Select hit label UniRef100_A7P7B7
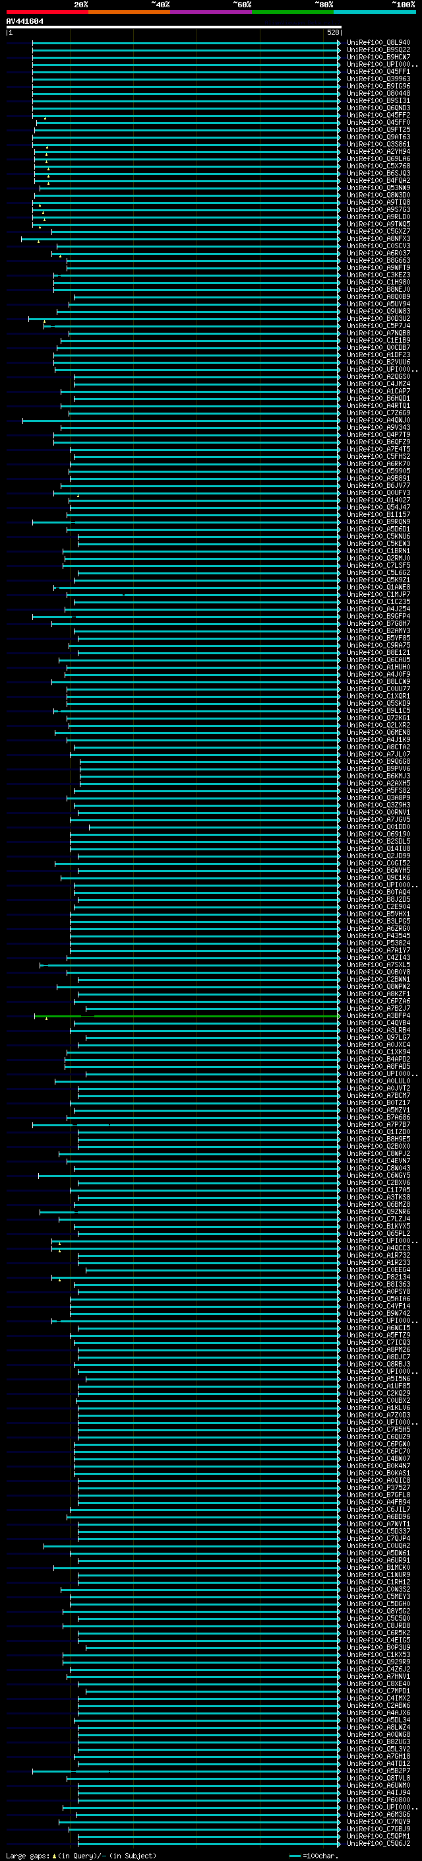 click(x=378, y=1125)
